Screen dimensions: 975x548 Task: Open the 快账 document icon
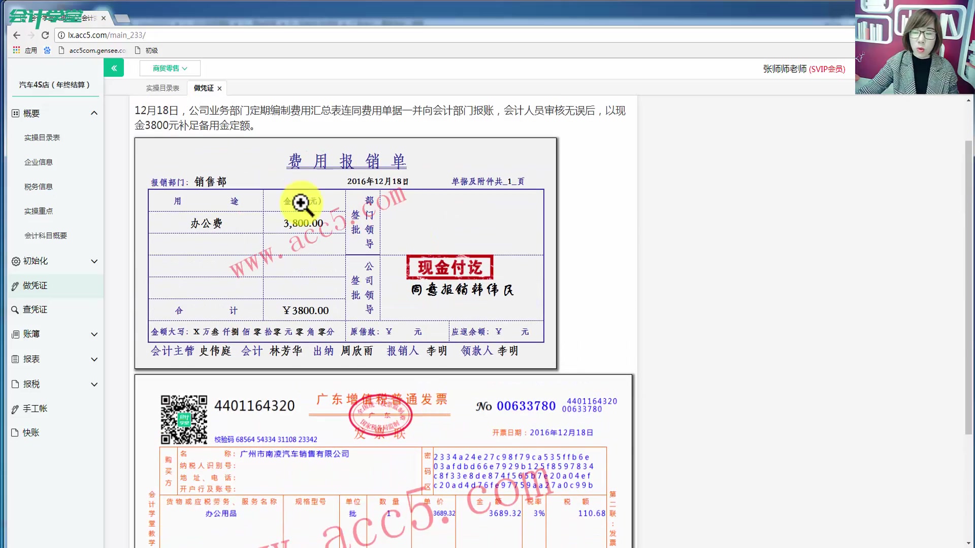point(15,433)
